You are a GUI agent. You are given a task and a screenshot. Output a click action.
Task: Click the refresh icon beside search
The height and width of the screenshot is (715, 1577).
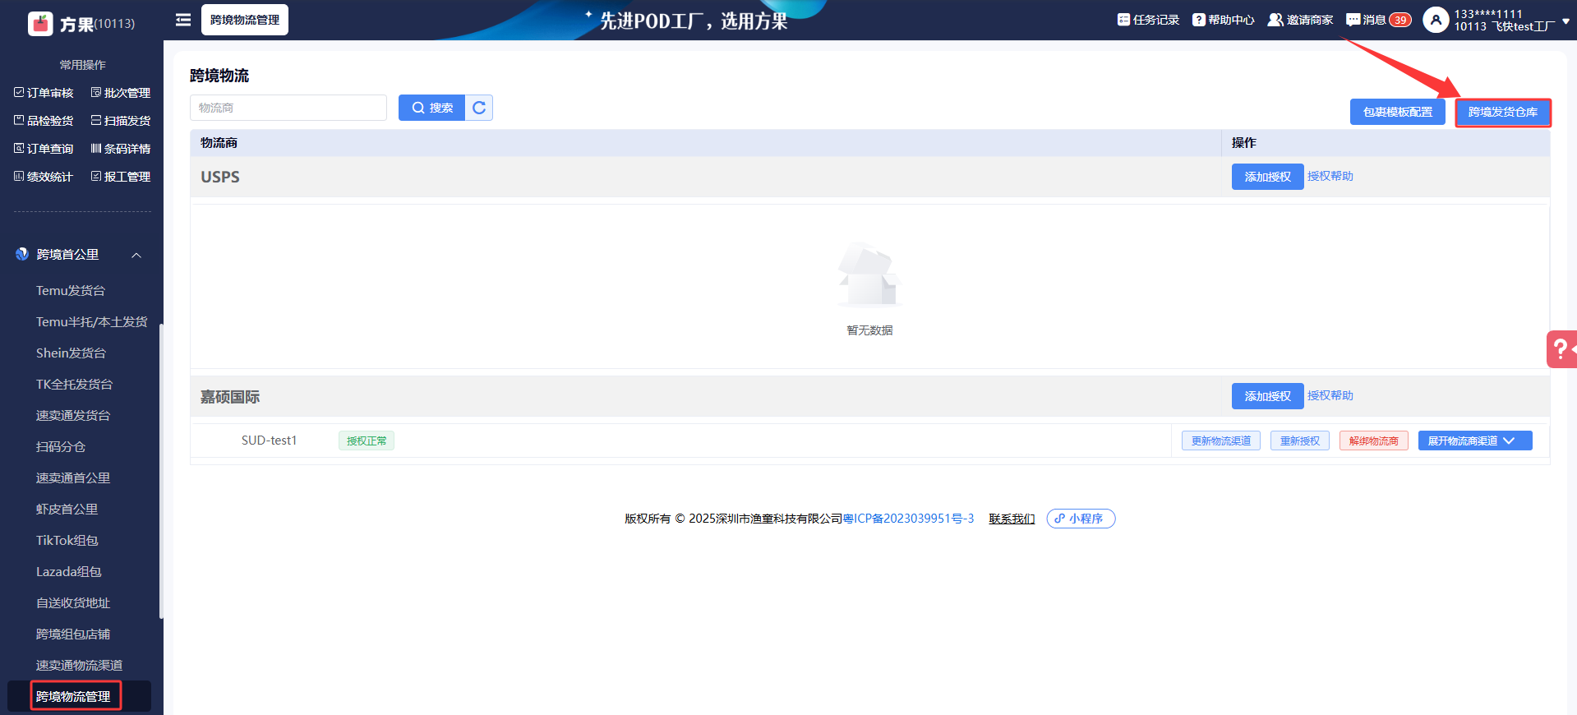tap(479, 108)
